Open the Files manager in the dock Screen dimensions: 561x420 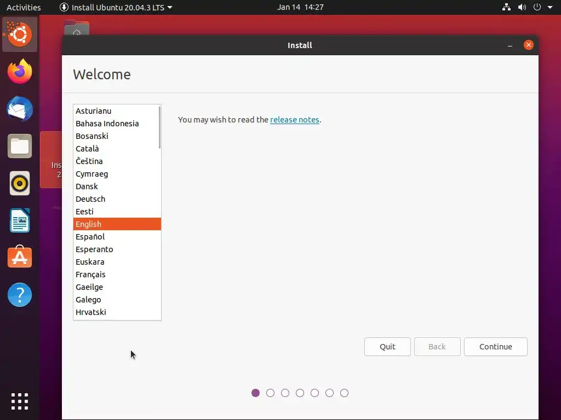tap(20, 146)
